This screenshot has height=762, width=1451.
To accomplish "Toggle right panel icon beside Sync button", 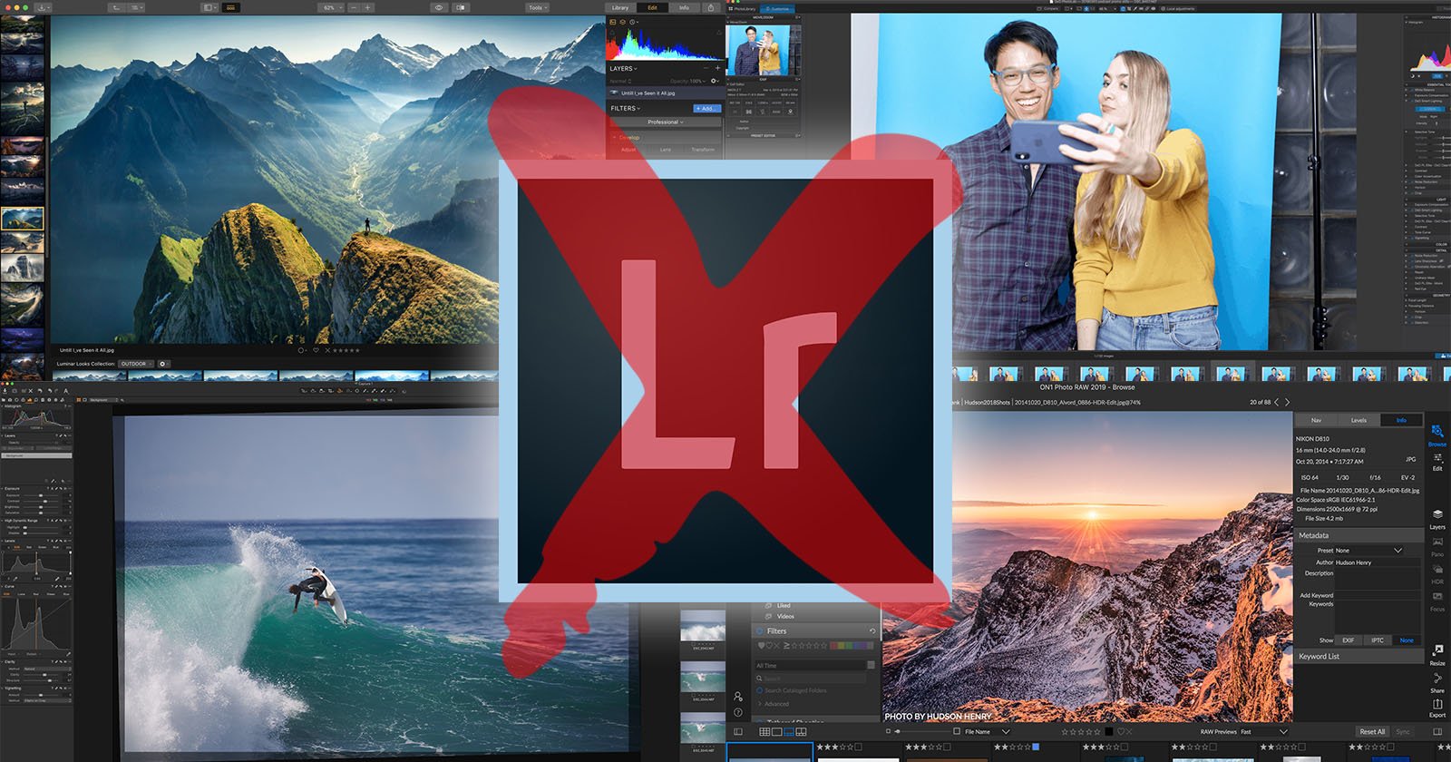I will pyautogui.click(x=1437, y=731).
